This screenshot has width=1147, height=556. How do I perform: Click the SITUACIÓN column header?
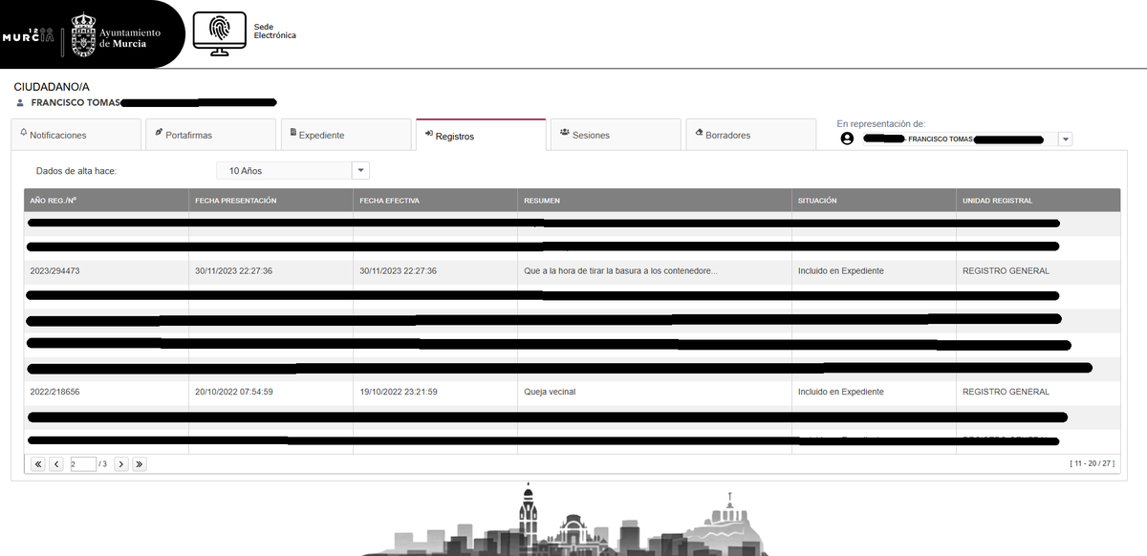pos(874,201)
